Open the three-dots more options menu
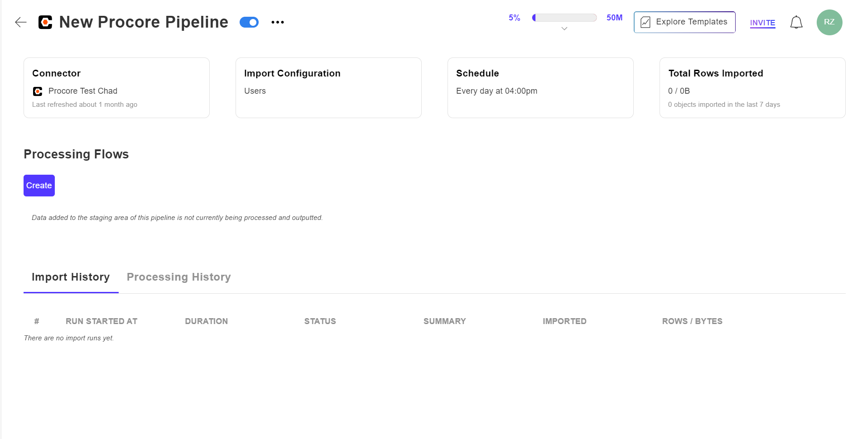Screen dimensions: 862x439 click(x=278, y=22)
